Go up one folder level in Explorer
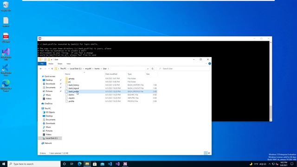The image size is (297, 167). 52,69
